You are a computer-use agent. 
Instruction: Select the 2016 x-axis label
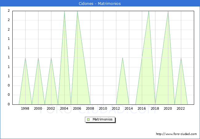pyautogui.click(x=142, y=108)
